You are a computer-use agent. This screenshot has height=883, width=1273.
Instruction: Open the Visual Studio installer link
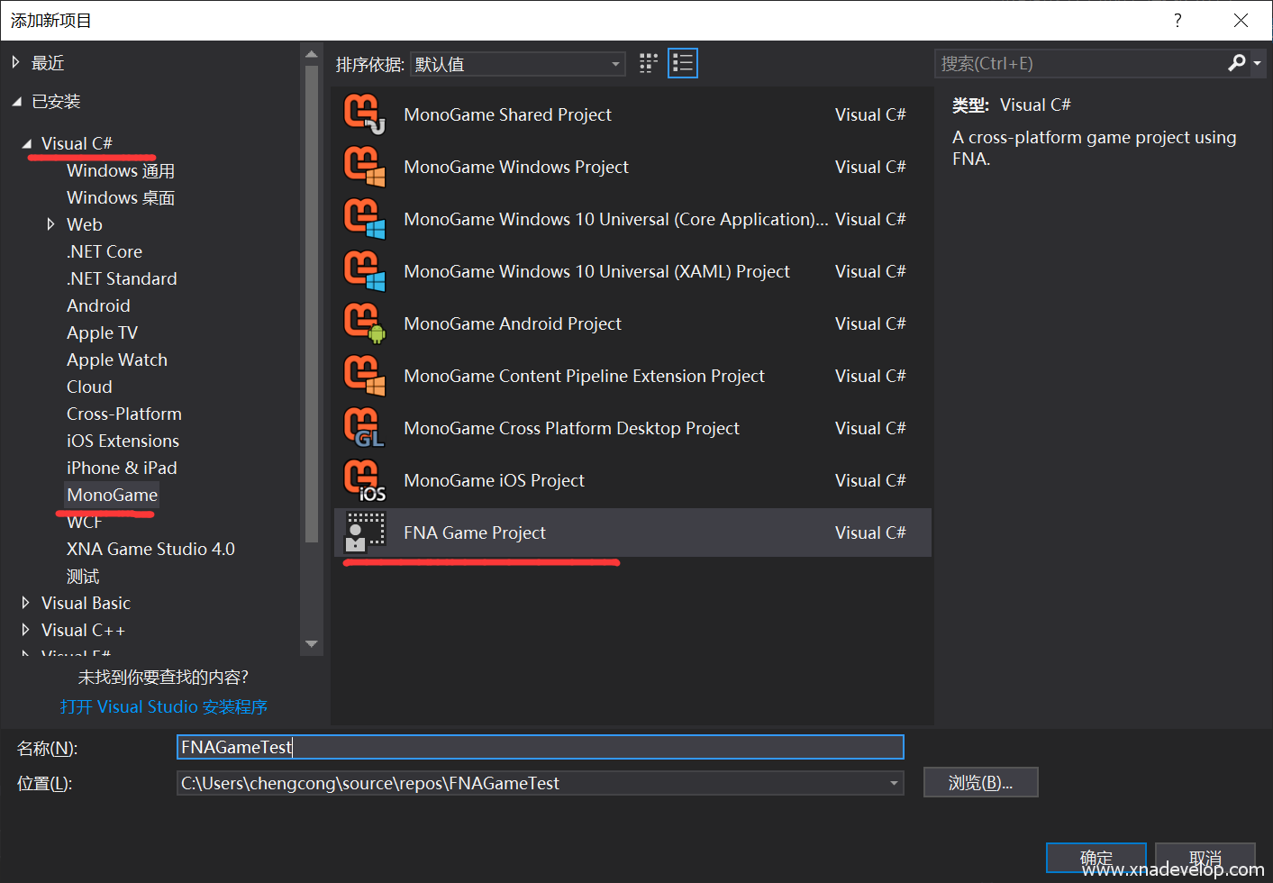coord(164,707)
